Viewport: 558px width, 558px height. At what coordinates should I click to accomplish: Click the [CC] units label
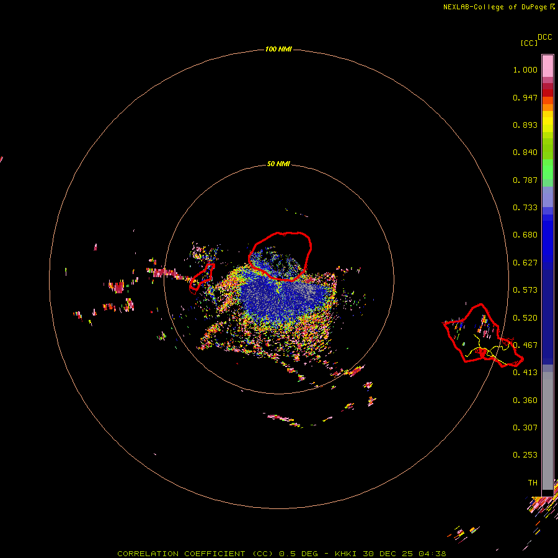coord(529,43)
